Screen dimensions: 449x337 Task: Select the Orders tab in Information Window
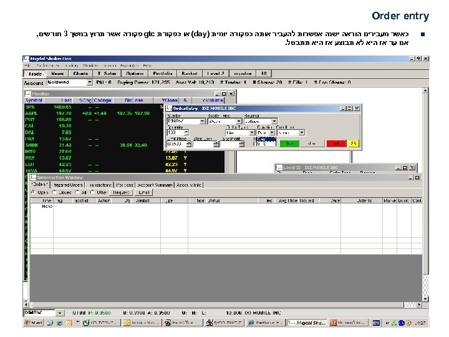(40, 185)
